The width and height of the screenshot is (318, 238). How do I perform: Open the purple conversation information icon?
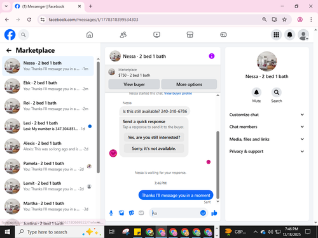tap(212, 56)
